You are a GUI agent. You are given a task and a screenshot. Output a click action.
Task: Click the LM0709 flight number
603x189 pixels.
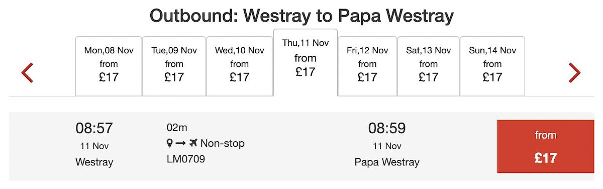click(x=186, y=159)
